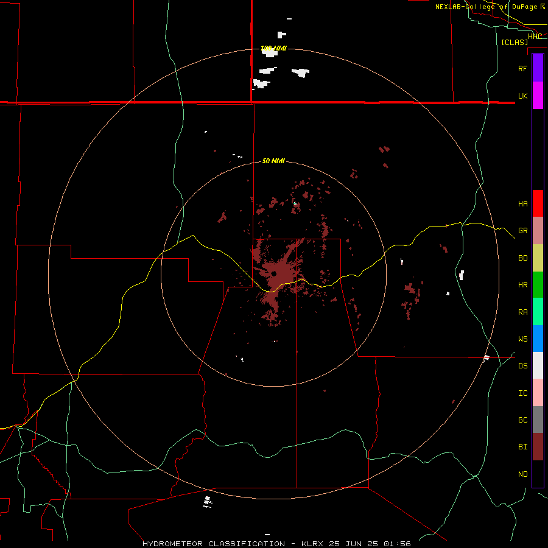Click the HR green legend swatch

click(538, 285)
